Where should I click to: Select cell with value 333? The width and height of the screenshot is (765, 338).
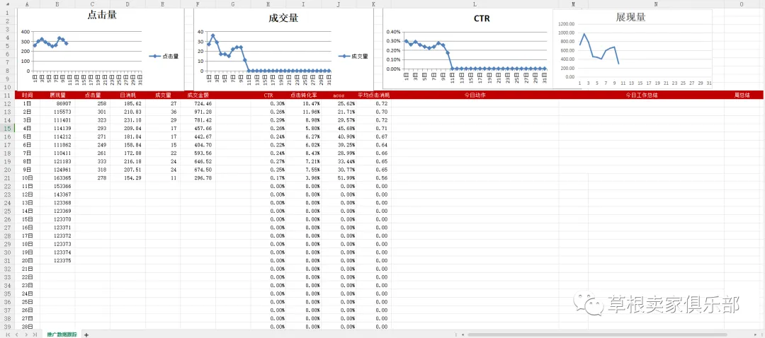[x=93, y=161]
